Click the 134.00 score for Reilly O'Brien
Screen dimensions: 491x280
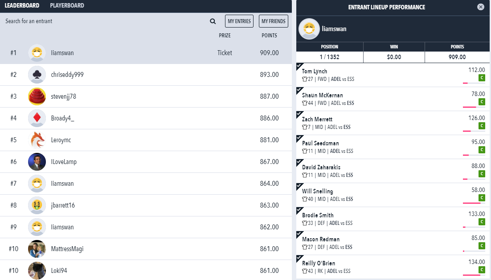[x=477, y=262]
